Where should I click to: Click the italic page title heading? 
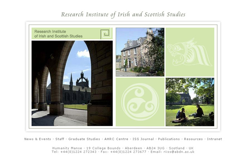point(123,15)
